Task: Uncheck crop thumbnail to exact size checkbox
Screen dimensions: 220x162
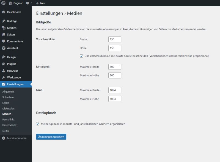Action: (x=81, y=56)
